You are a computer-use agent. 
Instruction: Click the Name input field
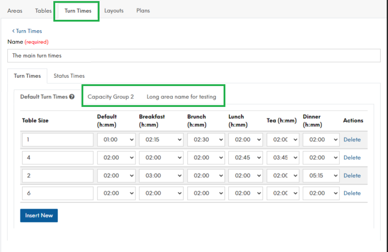pyautogui.click(x=194, y=55)
